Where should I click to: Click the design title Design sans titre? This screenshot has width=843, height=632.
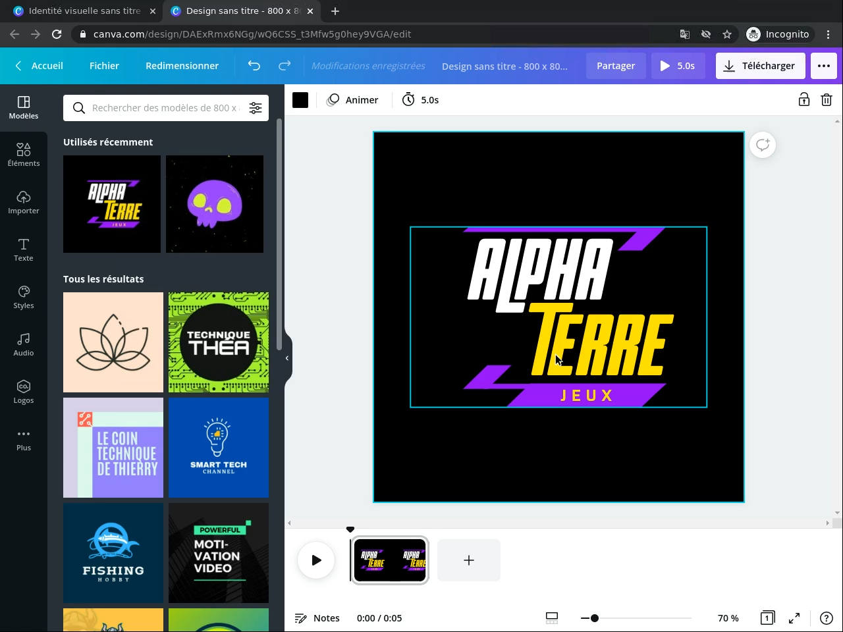[x=504, y=66]
